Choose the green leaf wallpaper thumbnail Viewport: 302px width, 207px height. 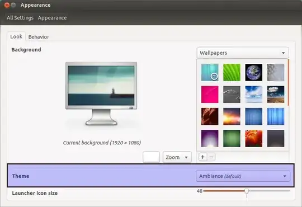pyautogui.click(x=232, y=72)
